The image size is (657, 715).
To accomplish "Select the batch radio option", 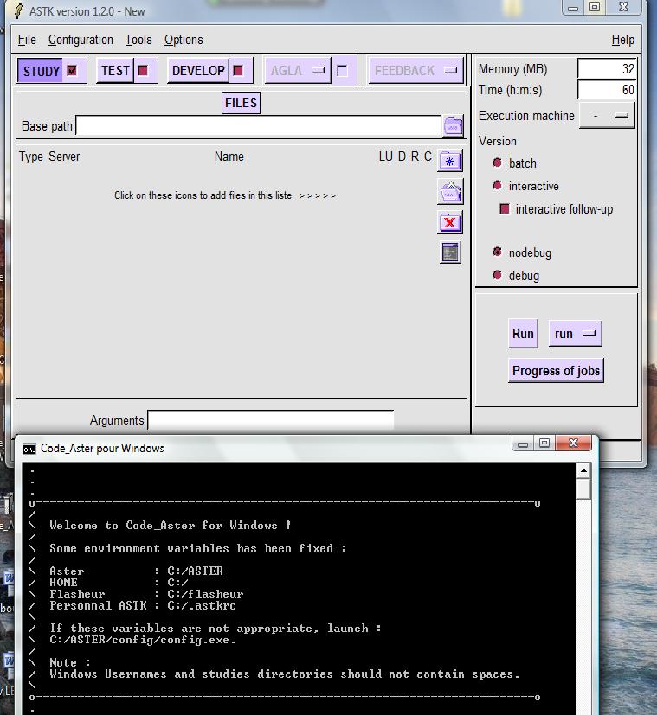I will pyautogui.click(x=497, y=163).
